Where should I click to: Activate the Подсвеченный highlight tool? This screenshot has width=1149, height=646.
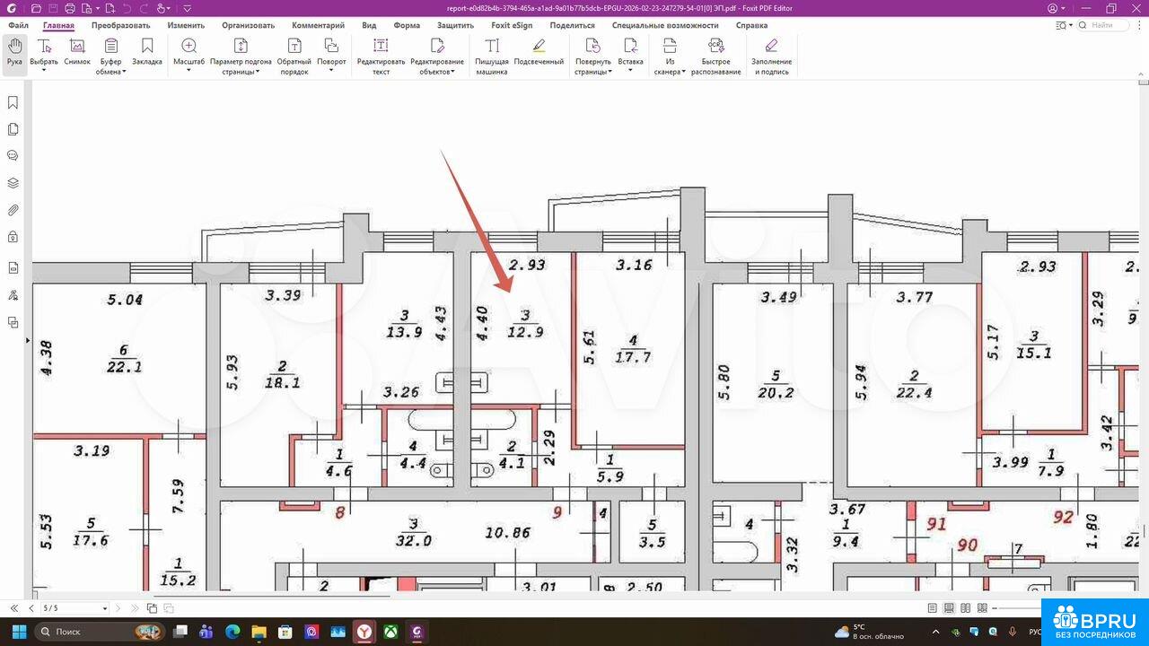[x=539, y=52]
